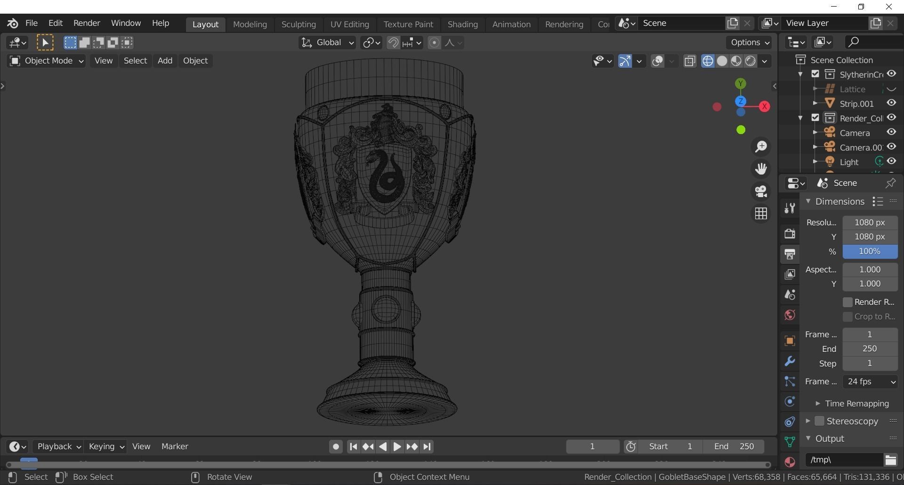Toggle auto keying record button
904x485 pixels.
click(x=335, y=446)
